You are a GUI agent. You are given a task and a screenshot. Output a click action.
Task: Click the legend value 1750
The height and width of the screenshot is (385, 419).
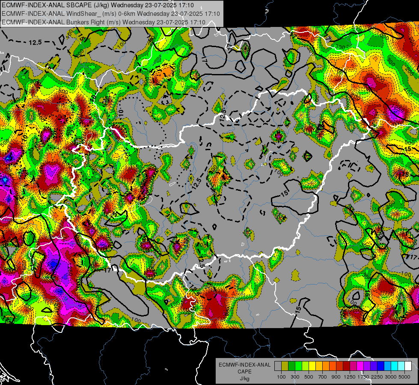363,377
